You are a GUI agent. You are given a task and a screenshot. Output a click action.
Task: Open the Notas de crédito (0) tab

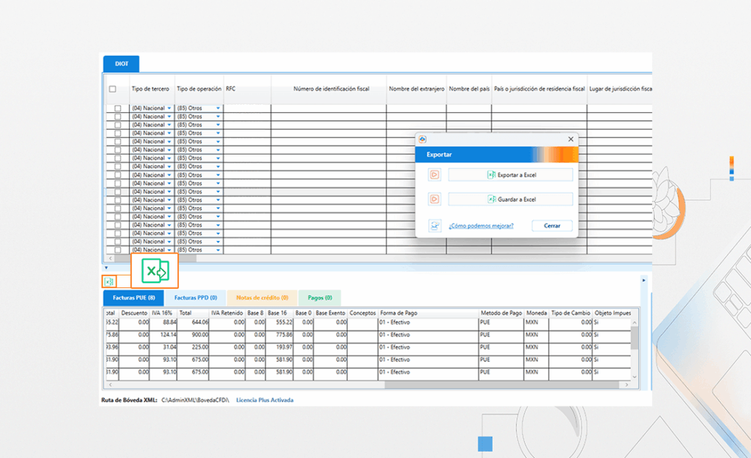262,298
